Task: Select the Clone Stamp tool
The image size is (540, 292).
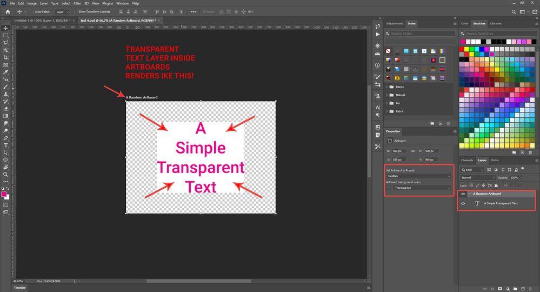Action: tap(5, 94)
